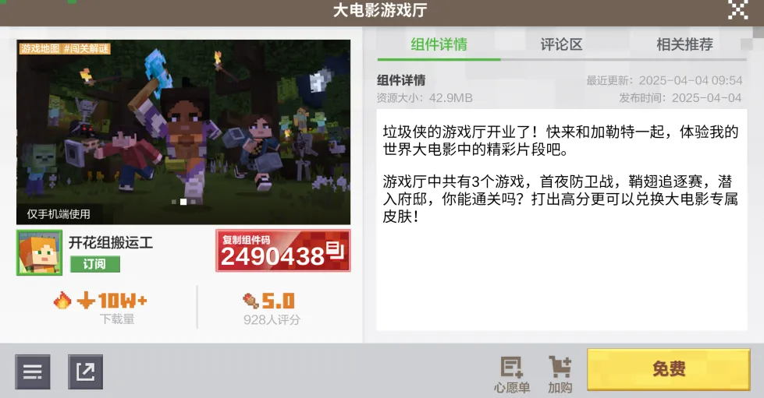Select the active carousel indicator dot
Screen dimensions: 764x398
(183, 202)
